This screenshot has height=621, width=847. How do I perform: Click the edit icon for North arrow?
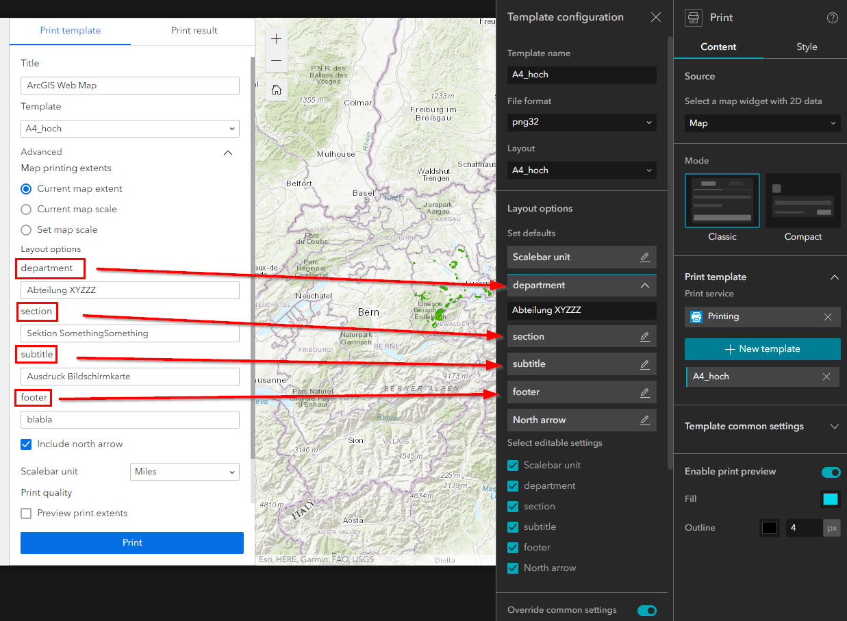pos(644,420)
